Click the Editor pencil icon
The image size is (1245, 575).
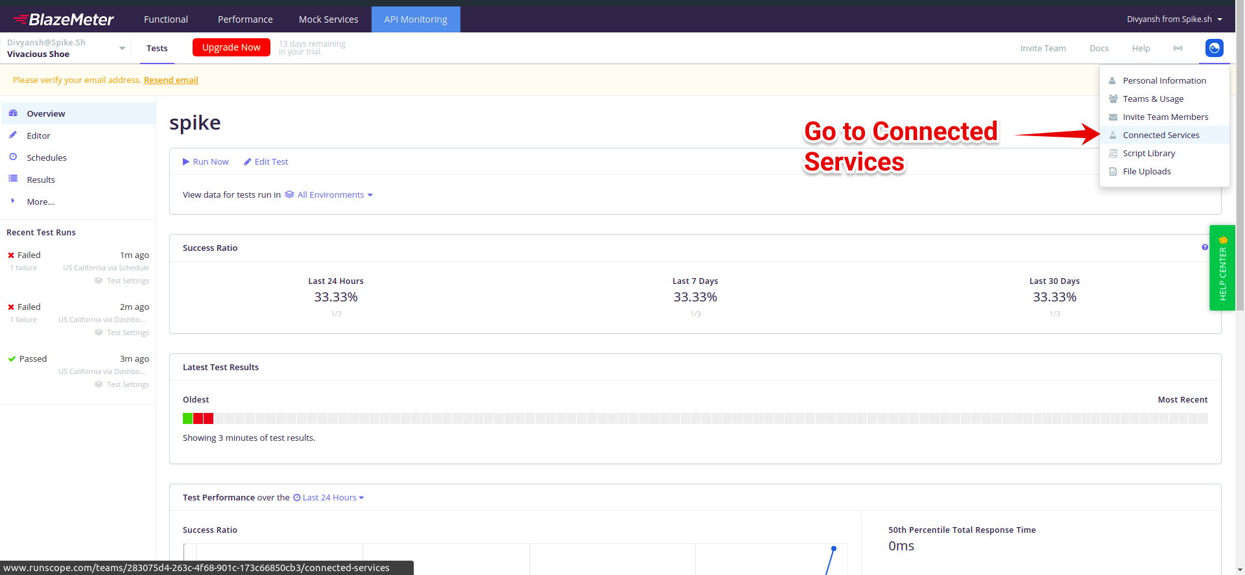tap(13, 135)
